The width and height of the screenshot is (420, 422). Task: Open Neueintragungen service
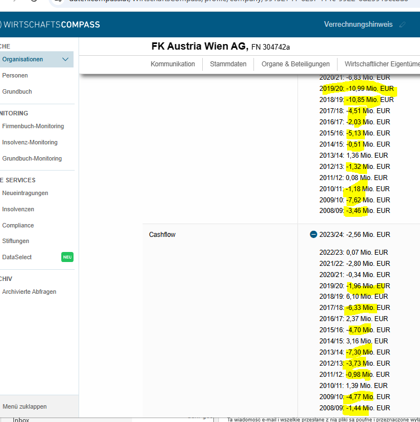click(x=25, y=193)
